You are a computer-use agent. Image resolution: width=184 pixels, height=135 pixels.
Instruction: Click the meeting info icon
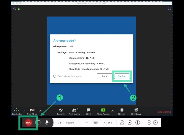point(15,9)
